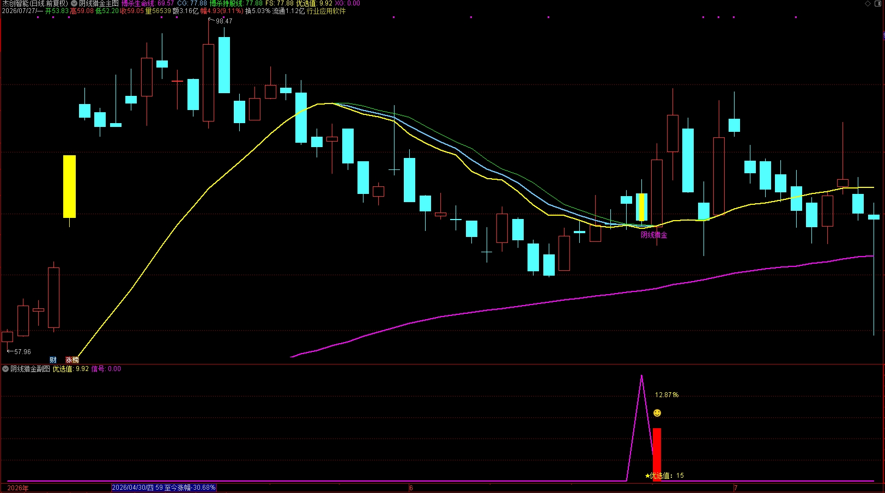Select the 2026/04/30 date info label
This screenshot has height=493, width=885.
click(164, 488)
